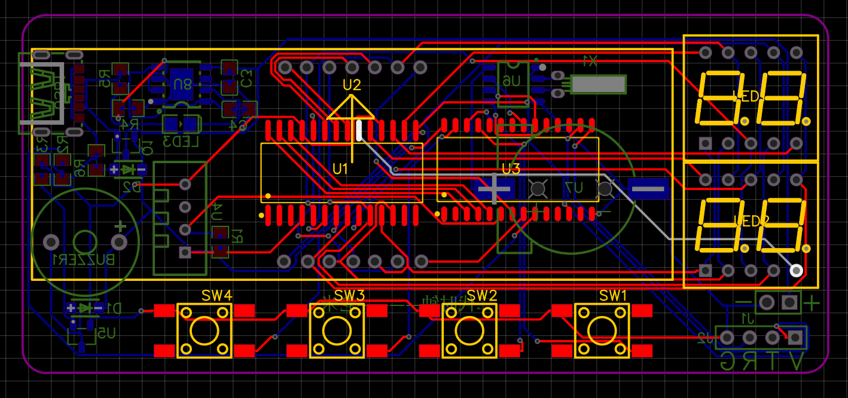
Task: Click the U3 designator label
Action: [511, 169]
